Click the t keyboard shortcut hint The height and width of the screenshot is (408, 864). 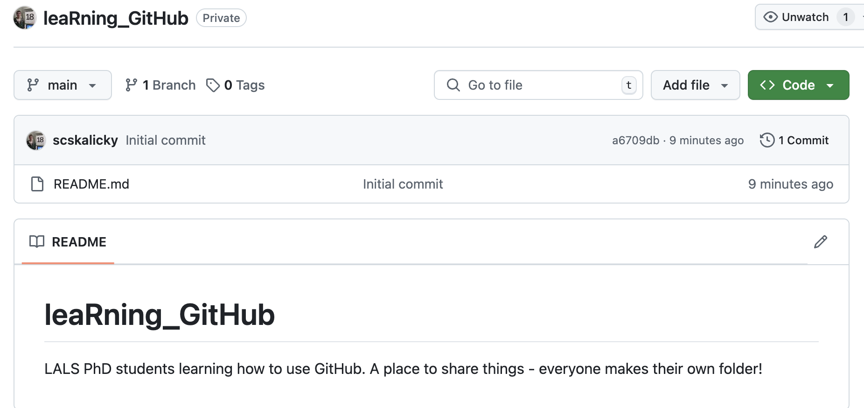(629, 85)
